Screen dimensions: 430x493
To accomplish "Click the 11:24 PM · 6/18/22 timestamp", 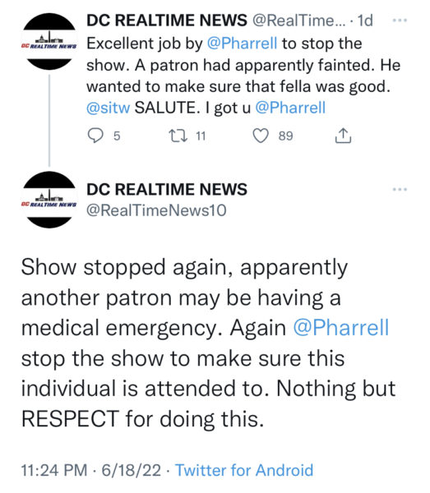I will click(91, 470).
